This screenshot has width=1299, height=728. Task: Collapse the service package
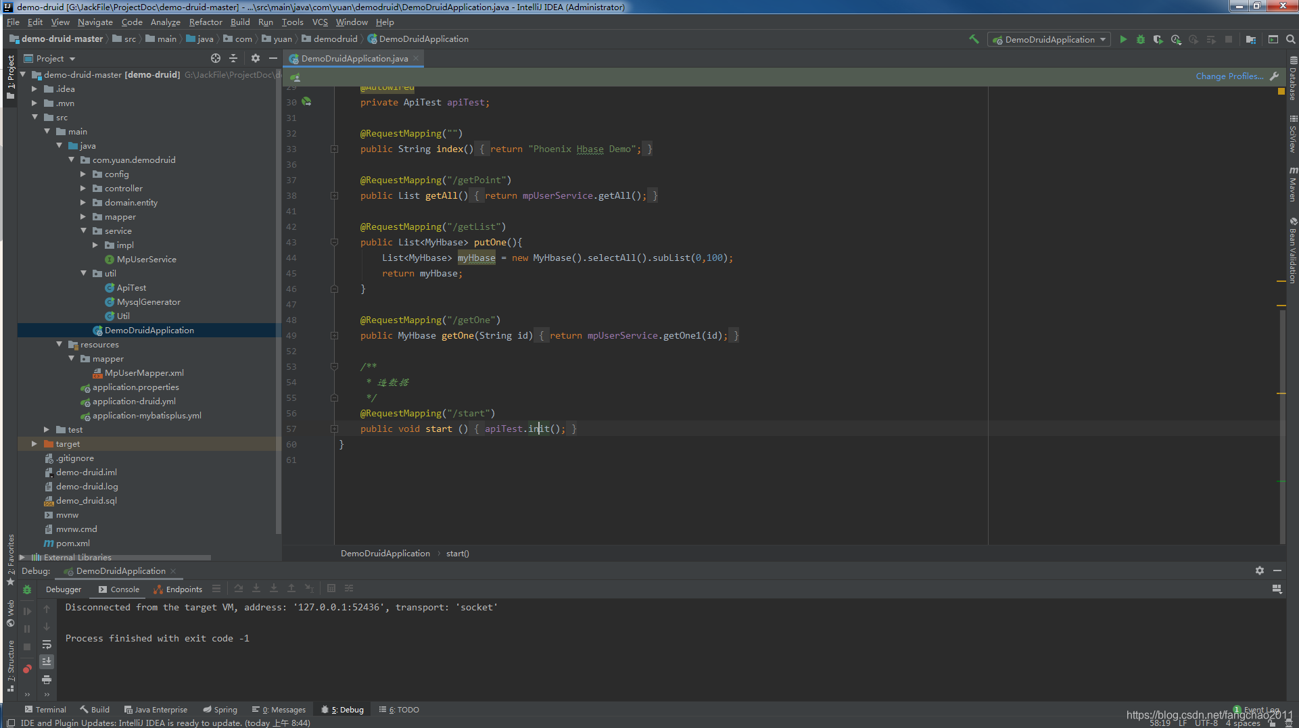[83, 230]
